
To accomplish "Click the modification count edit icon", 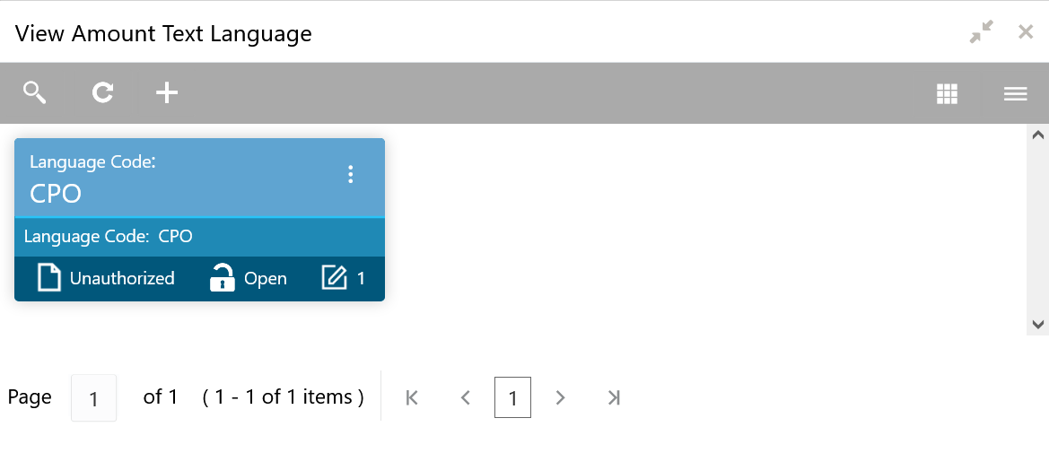I will [x=334, y=278].
